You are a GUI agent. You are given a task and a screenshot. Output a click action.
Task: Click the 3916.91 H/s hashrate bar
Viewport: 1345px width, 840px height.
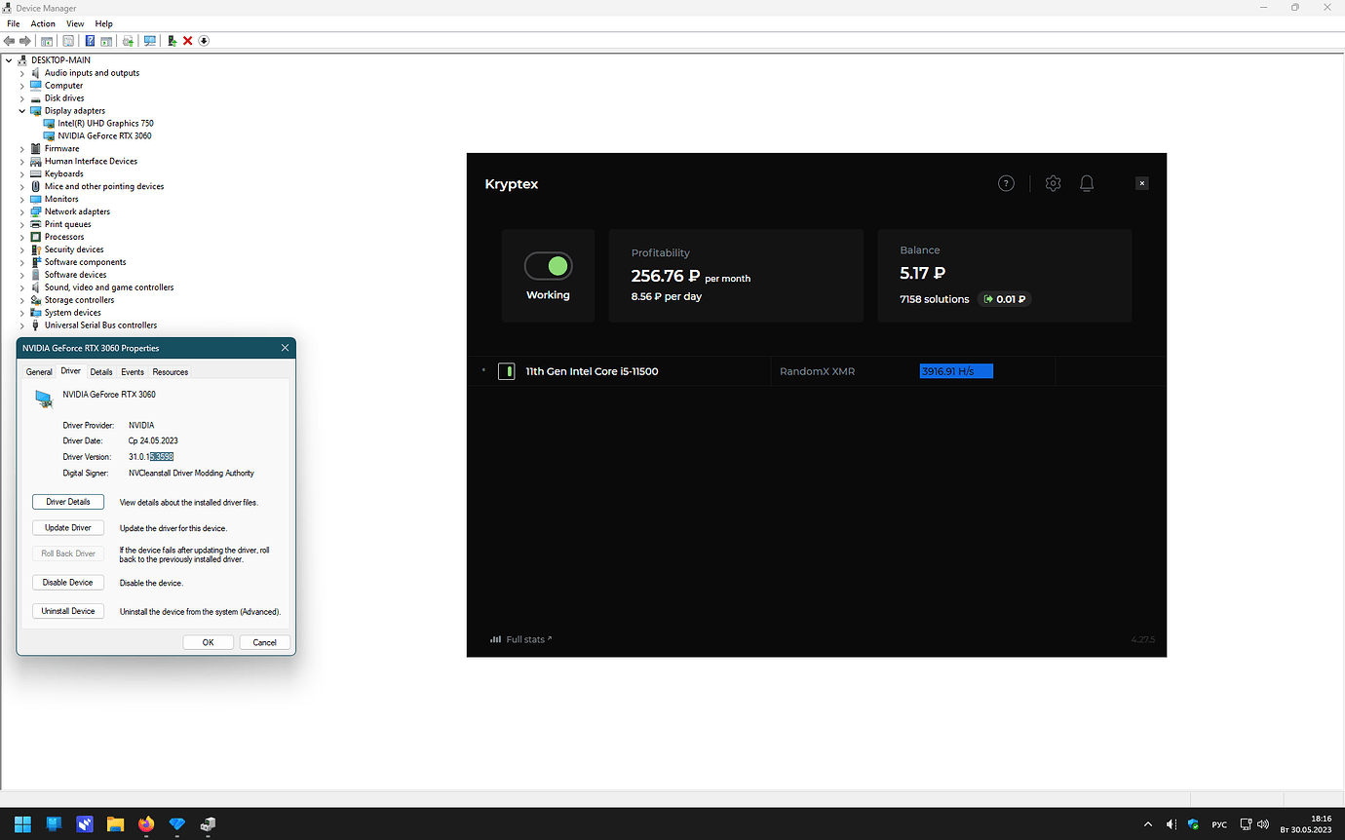(956, 371)
